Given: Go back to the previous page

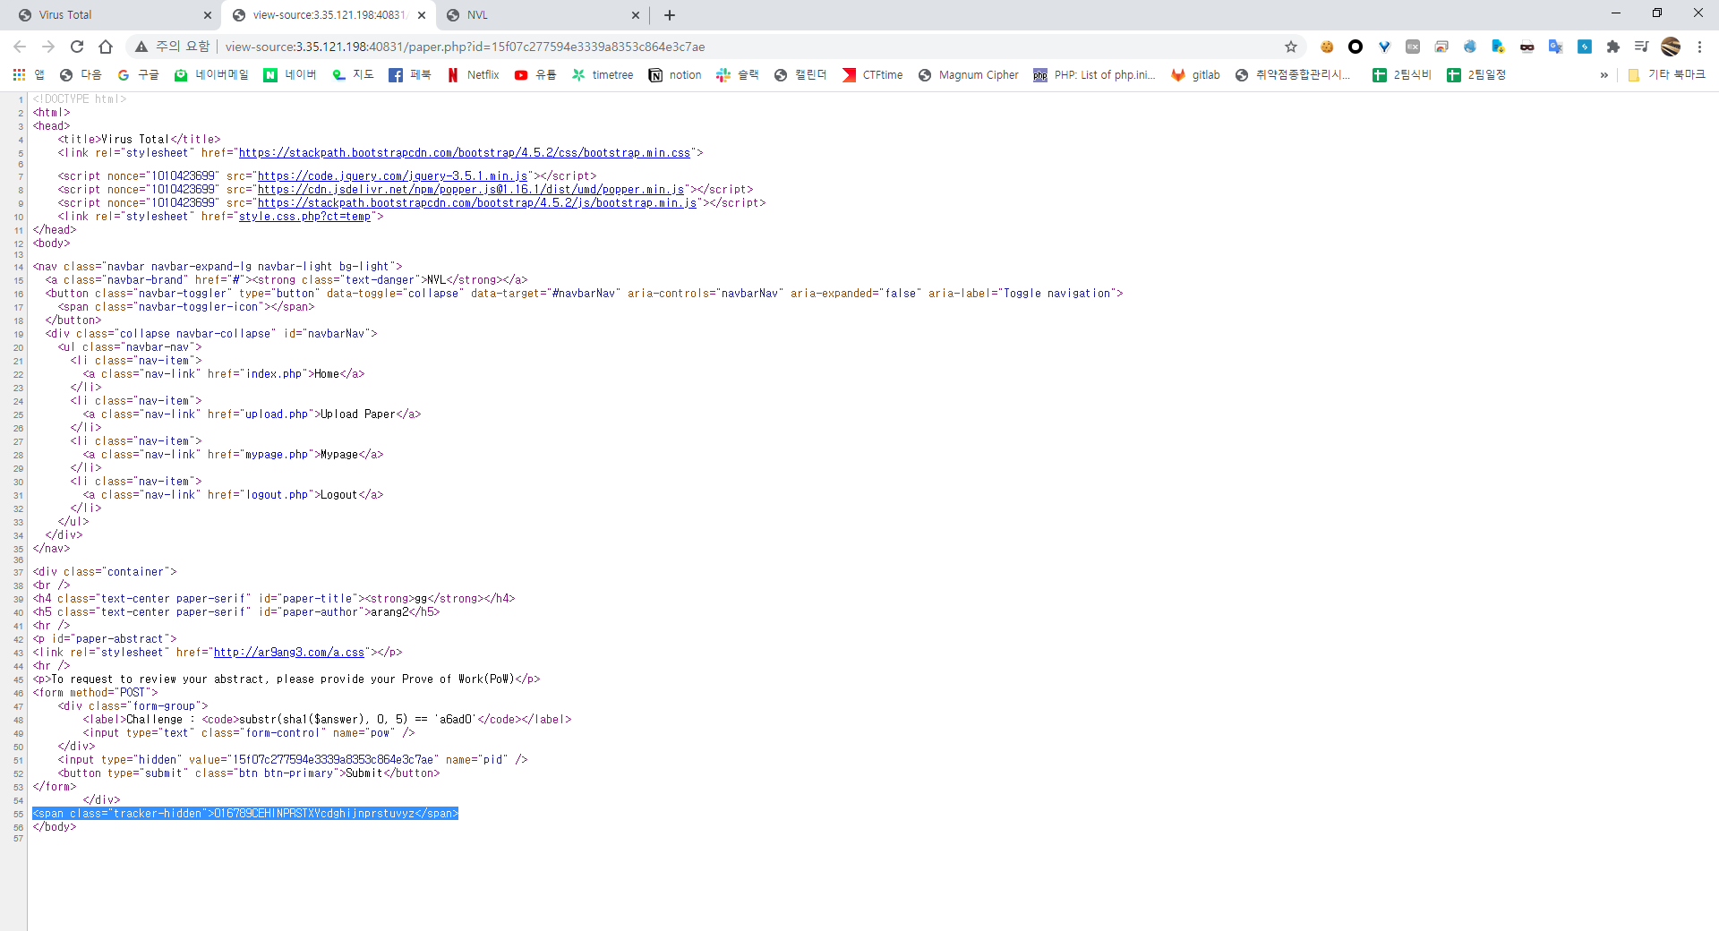Looking at the screenshot, I should [20, 47].
